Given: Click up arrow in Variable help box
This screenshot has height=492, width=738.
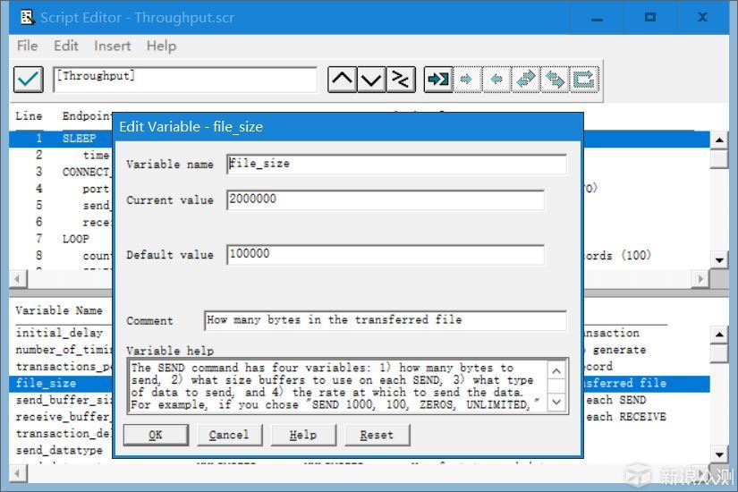Looking at the screenshot, I should pyautogui.click(x=556, y=371).
